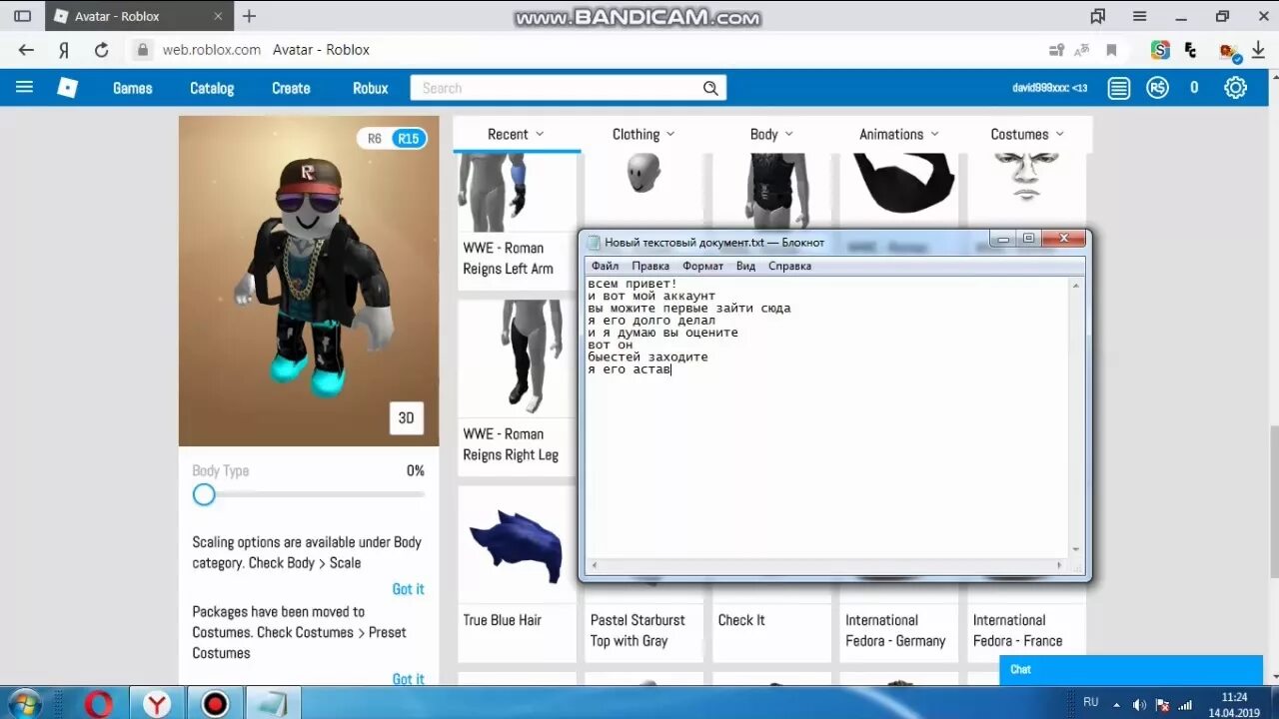Viewport: 1279px width, 719px height.
Task: Open Notepad Правка menu
Action: click(650, 266)
